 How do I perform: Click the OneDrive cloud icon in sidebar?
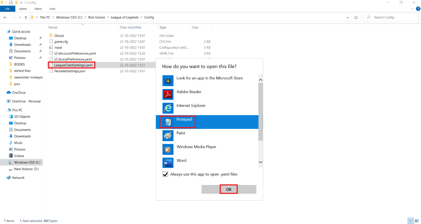[x=9, y=92]
